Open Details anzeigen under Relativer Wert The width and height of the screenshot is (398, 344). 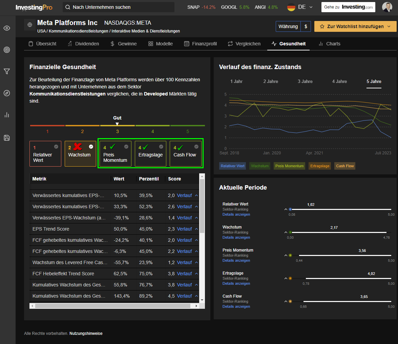point(236,214)
